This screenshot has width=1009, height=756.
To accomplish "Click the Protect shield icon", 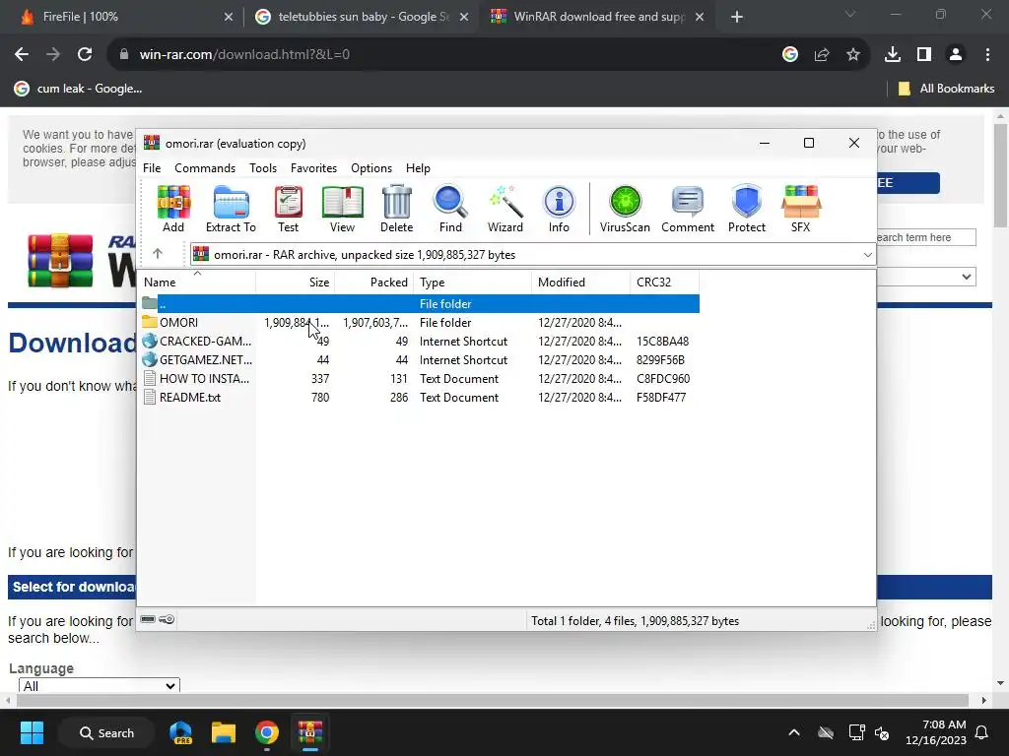I will point(747,209).
